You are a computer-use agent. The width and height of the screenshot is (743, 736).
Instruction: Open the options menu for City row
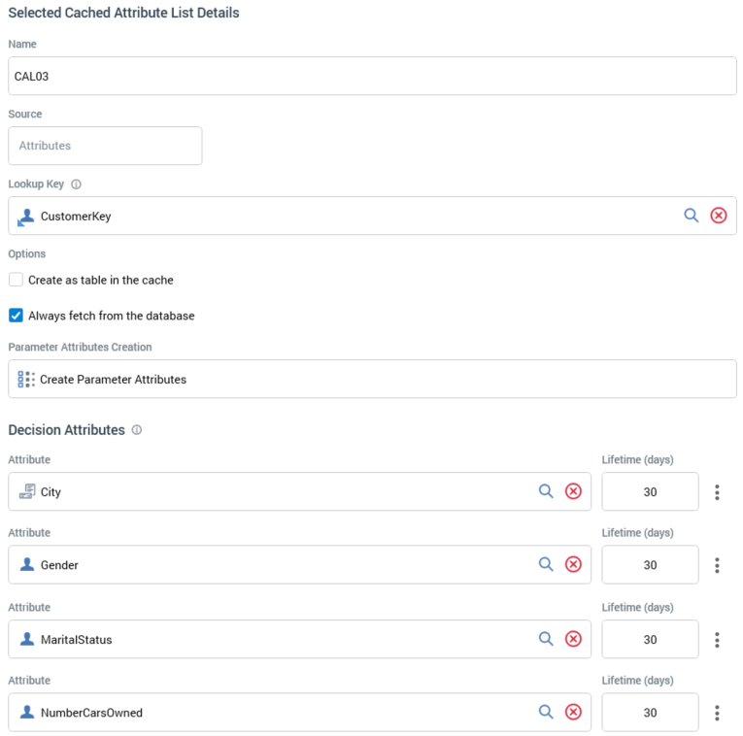click(x=717, y=492)
